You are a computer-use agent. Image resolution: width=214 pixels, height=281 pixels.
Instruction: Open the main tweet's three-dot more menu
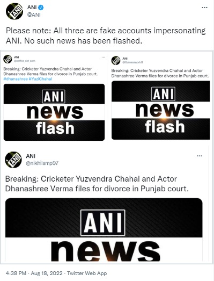coord(204,8)
